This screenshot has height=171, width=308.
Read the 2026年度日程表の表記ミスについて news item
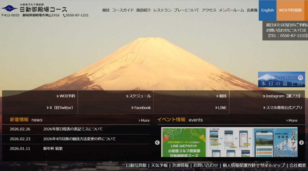[x=73, y=129]
